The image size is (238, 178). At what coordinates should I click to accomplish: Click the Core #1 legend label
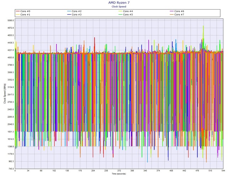point(25,15)
